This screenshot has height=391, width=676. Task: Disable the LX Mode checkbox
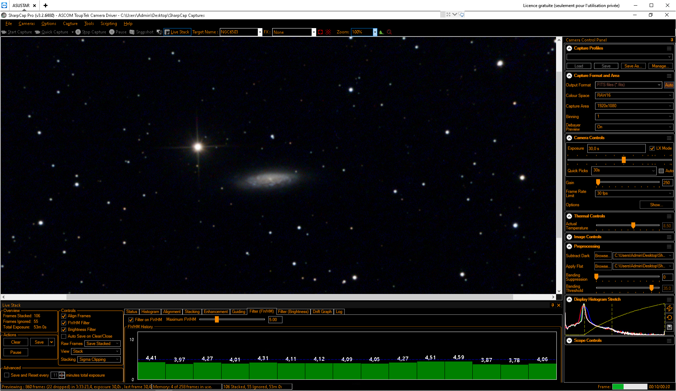click(x=652, y=148)
